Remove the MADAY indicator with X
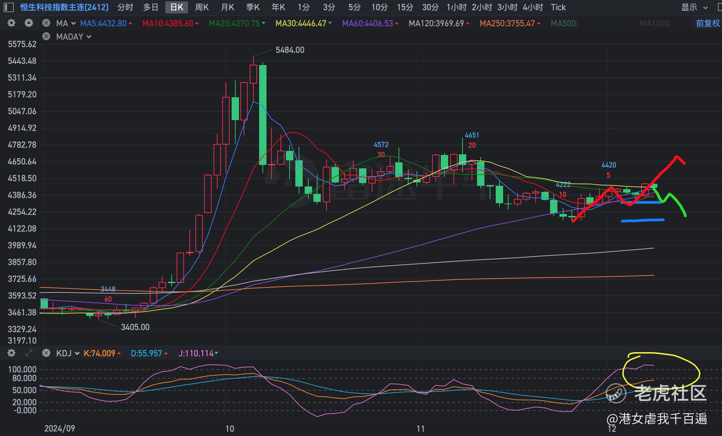This screenshot has height=436, width=722. [46, 37]
